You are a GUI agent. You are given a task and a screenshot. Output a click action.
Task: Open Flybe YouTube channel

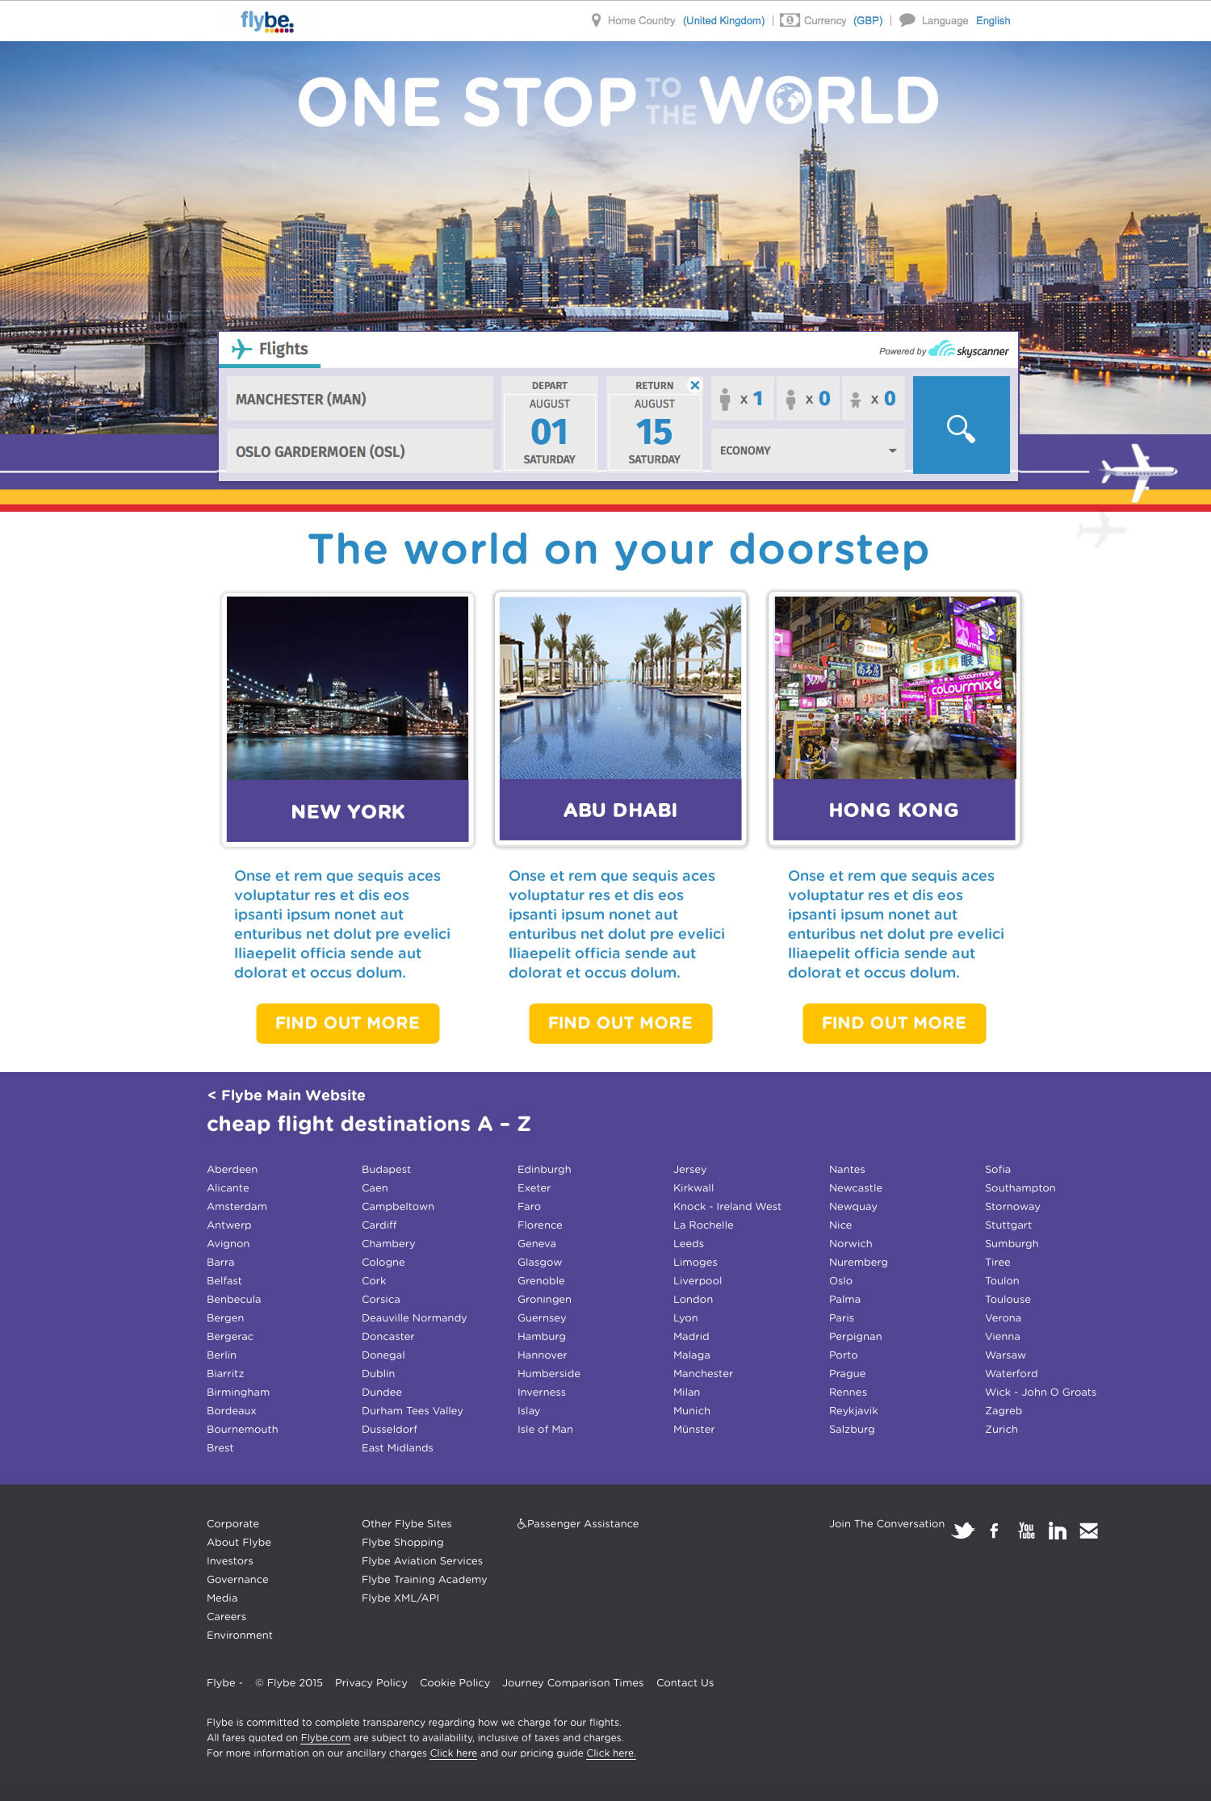1026,1531
